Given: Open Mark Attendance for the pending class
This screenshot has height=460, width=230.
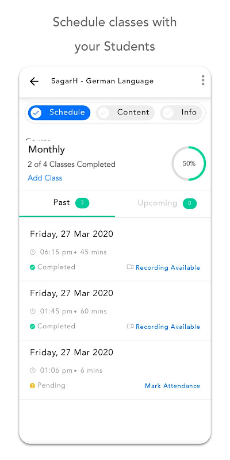Looking at the screenshot, I should [172, 386].
